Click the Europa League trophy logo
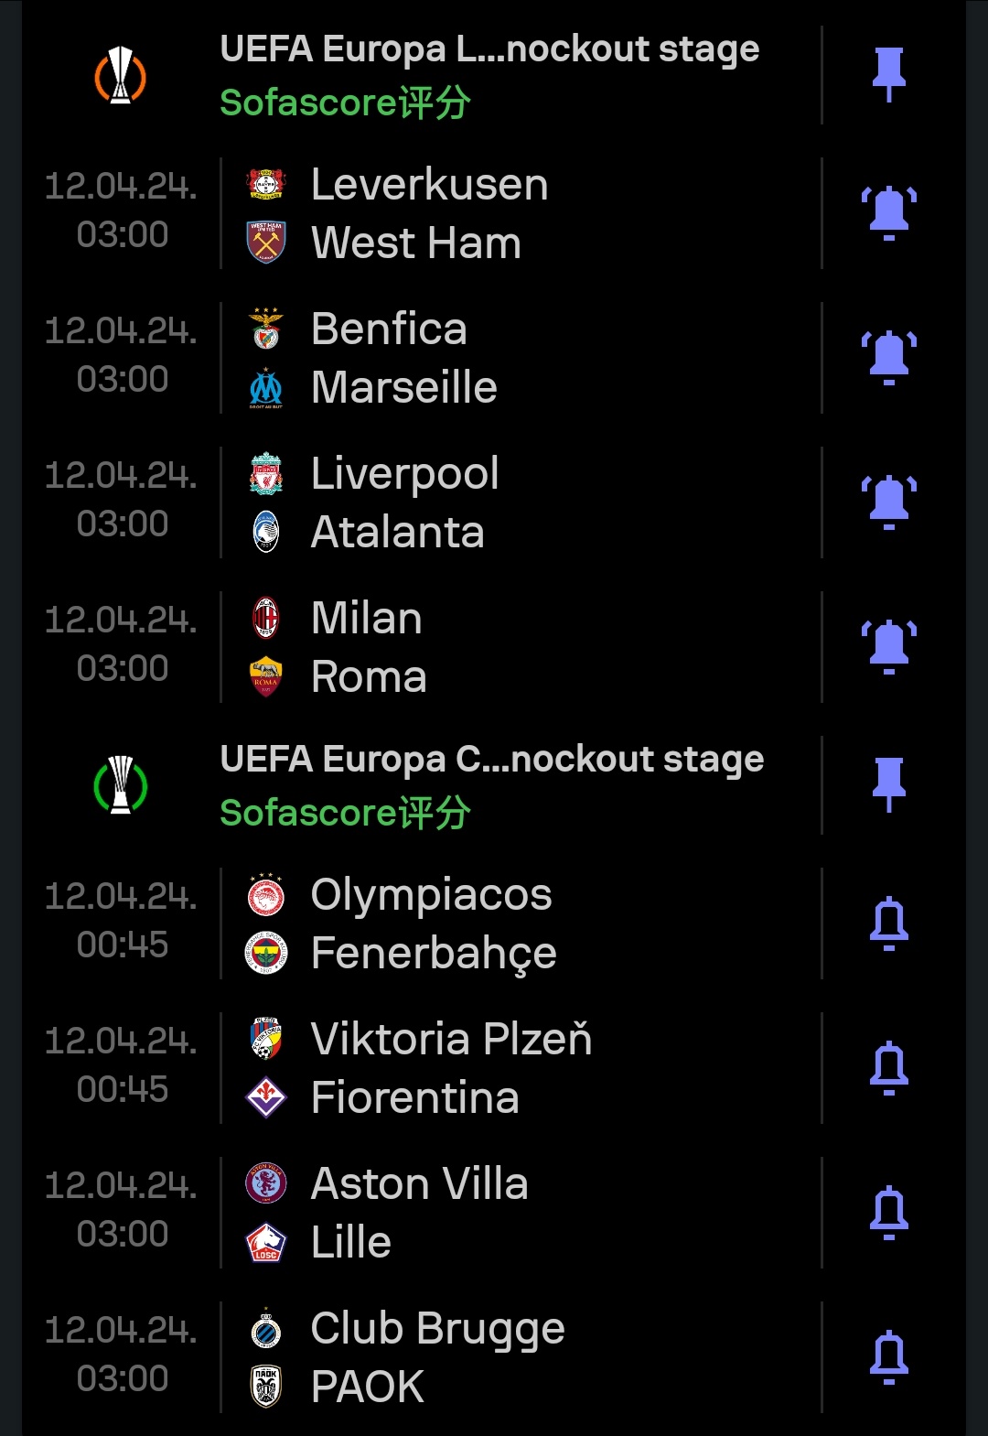988x1436 pixels. (x=121, y=75)
